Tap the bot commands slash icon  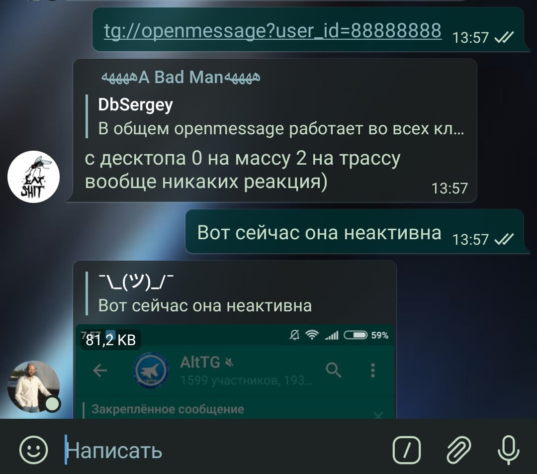[407, 450]
